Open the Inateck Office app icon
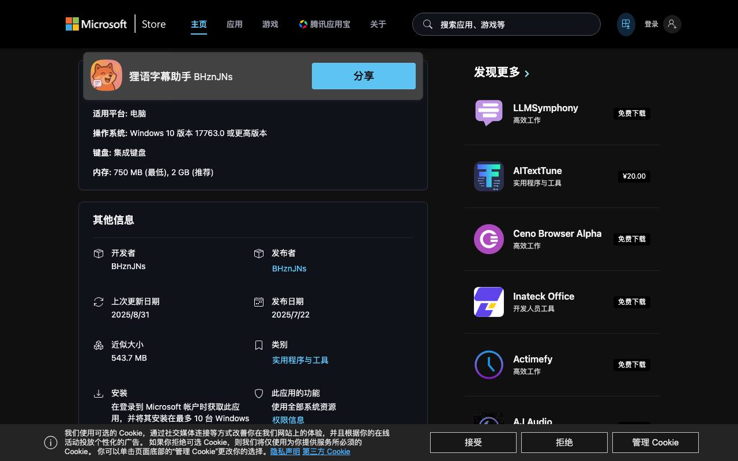Viewport: 738px width, 461px height. [489, 301]
